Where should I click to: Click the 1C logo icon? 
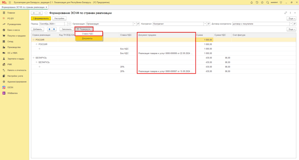(x=4, y=2)
